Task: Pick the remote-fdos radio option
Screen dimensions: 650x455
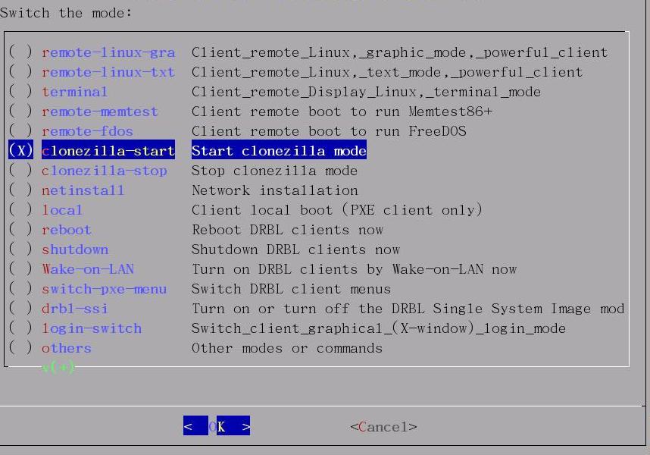Action: click(20, 131)
